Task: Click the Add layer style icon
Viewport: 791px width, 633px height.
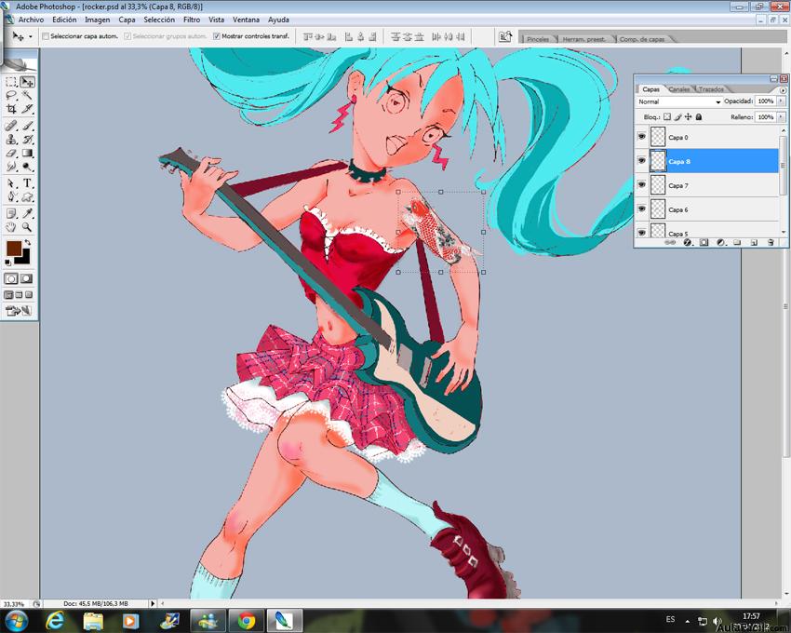Action: tap(687, 243)
